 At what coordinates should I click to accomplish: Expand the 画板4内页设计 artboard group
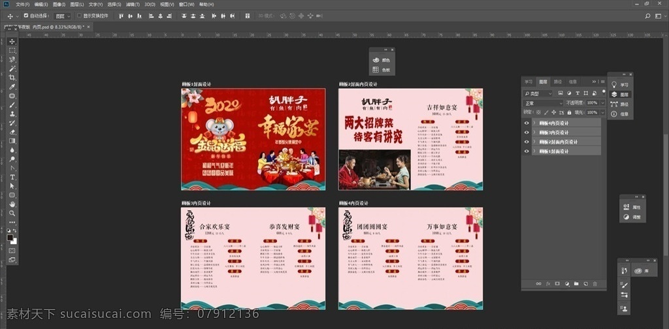(x=534, y=123)
